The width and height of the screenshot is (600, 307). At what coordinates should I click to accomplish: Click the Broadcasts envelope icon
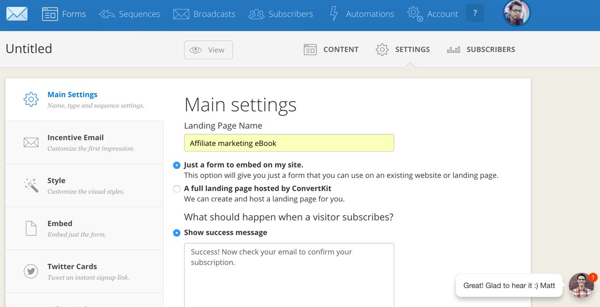(x=181, y=14)
